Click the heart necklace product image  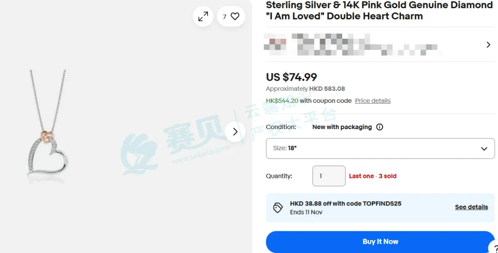click(48, 126)
